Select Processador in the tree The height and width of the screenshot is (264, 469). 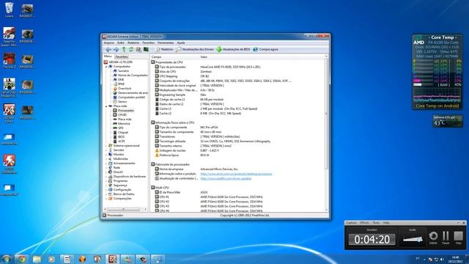coord(125,111)
